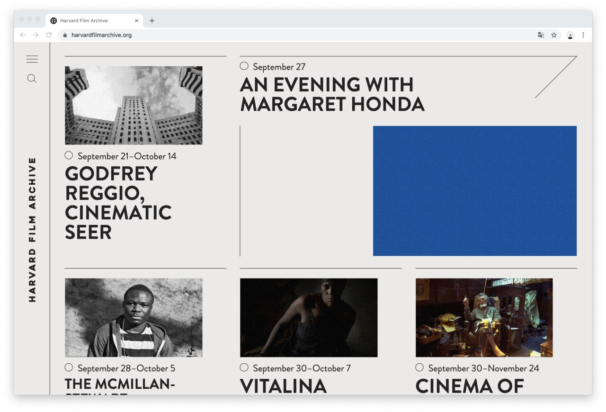
Task: Open the Chrome three-dot menu
Action: point(583,35)
